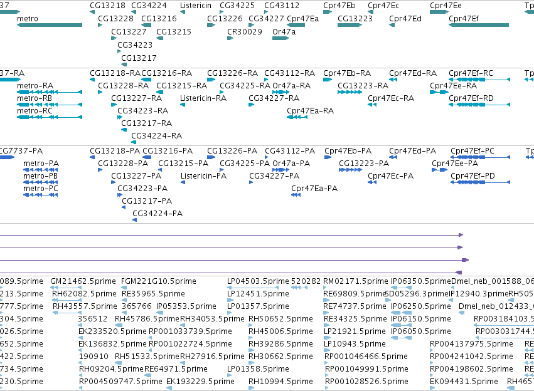Viewport: 534px width, 391px height.
Task: Select the Or47a gene label
Action: coord(284,31)
